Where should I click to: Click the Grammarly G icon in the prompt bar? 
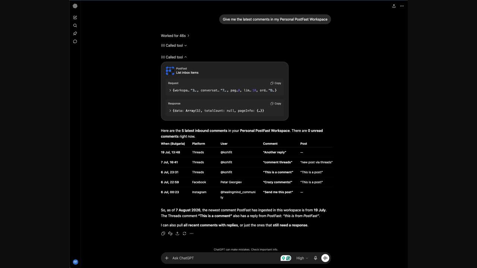[288, 258]
